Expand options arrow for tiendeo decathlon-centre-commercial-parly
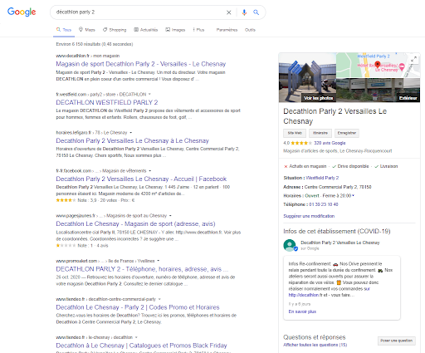This screenshot has width=425, height=353. point(159,299)
